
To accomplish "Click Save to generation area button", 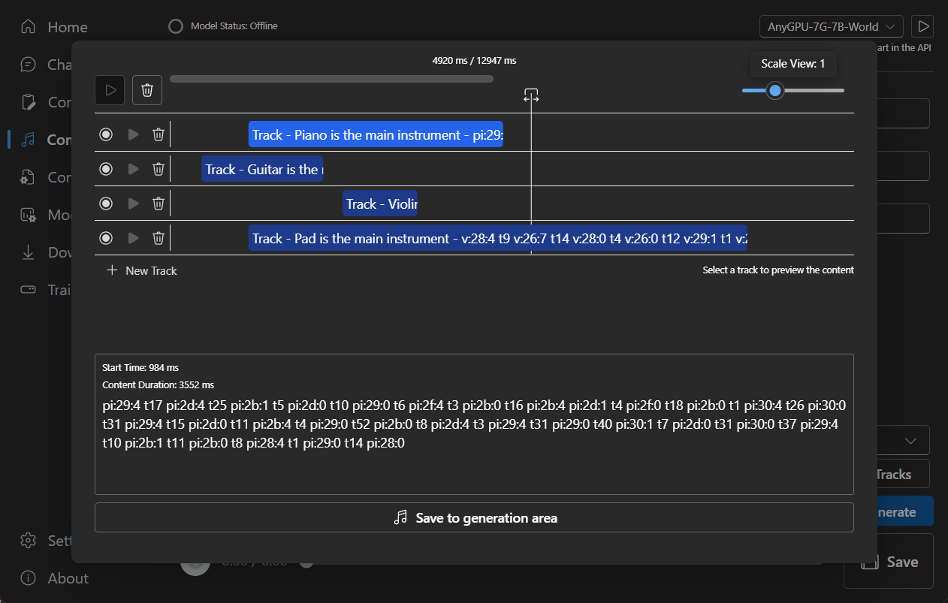I will click(x=474, y=517).
